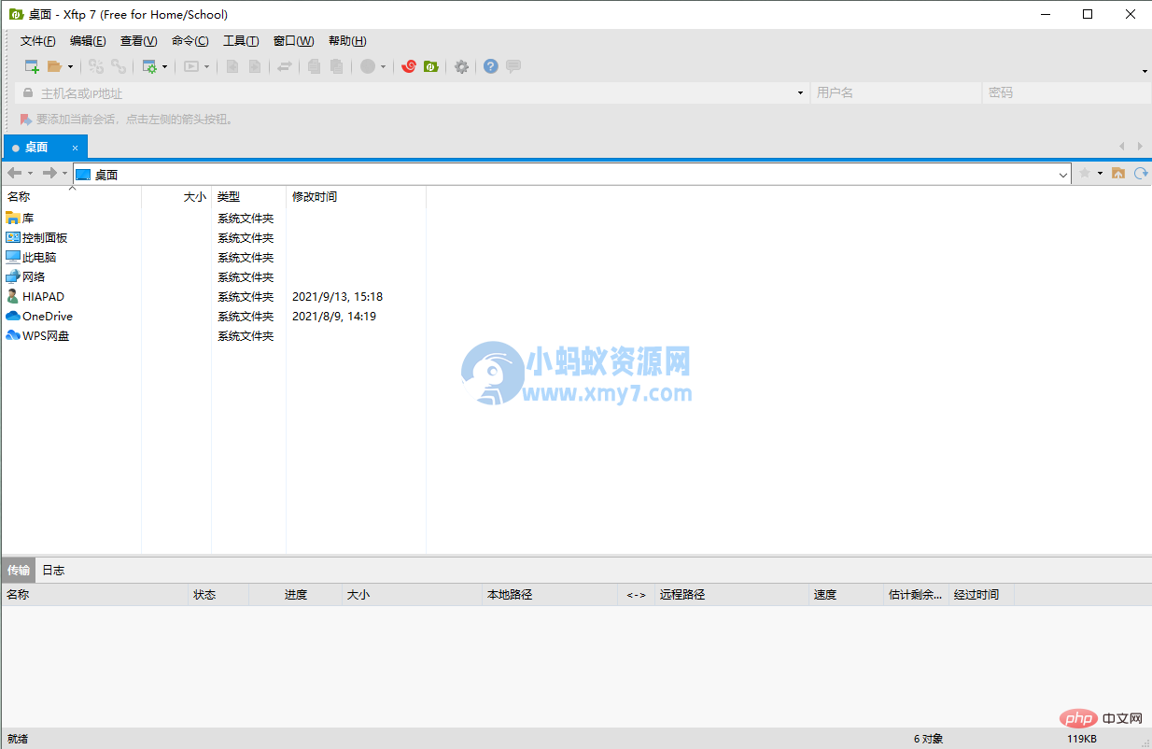Sort files by 类型 column
This screenshot has width=1152, height=749.
point(248,197)
